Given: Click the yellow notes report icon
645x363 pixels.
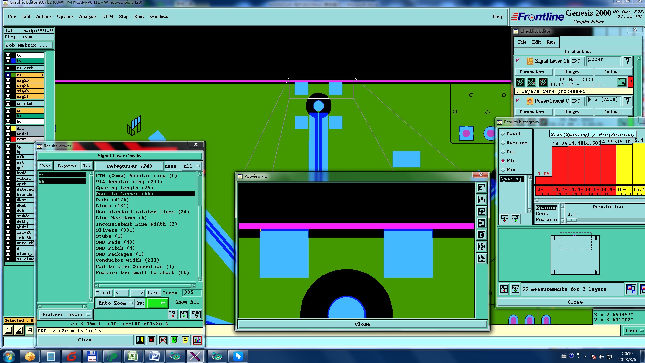Looking at the screenshot, I should [x=186, y=340].
